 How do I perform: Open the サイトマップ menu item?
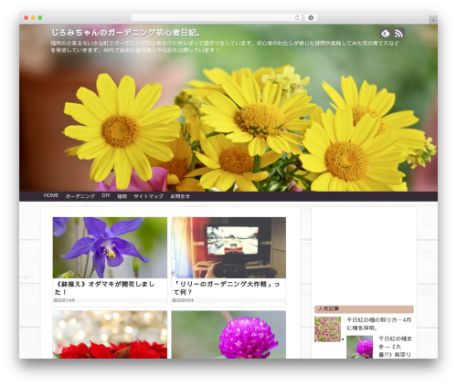(x=149, y=196)
